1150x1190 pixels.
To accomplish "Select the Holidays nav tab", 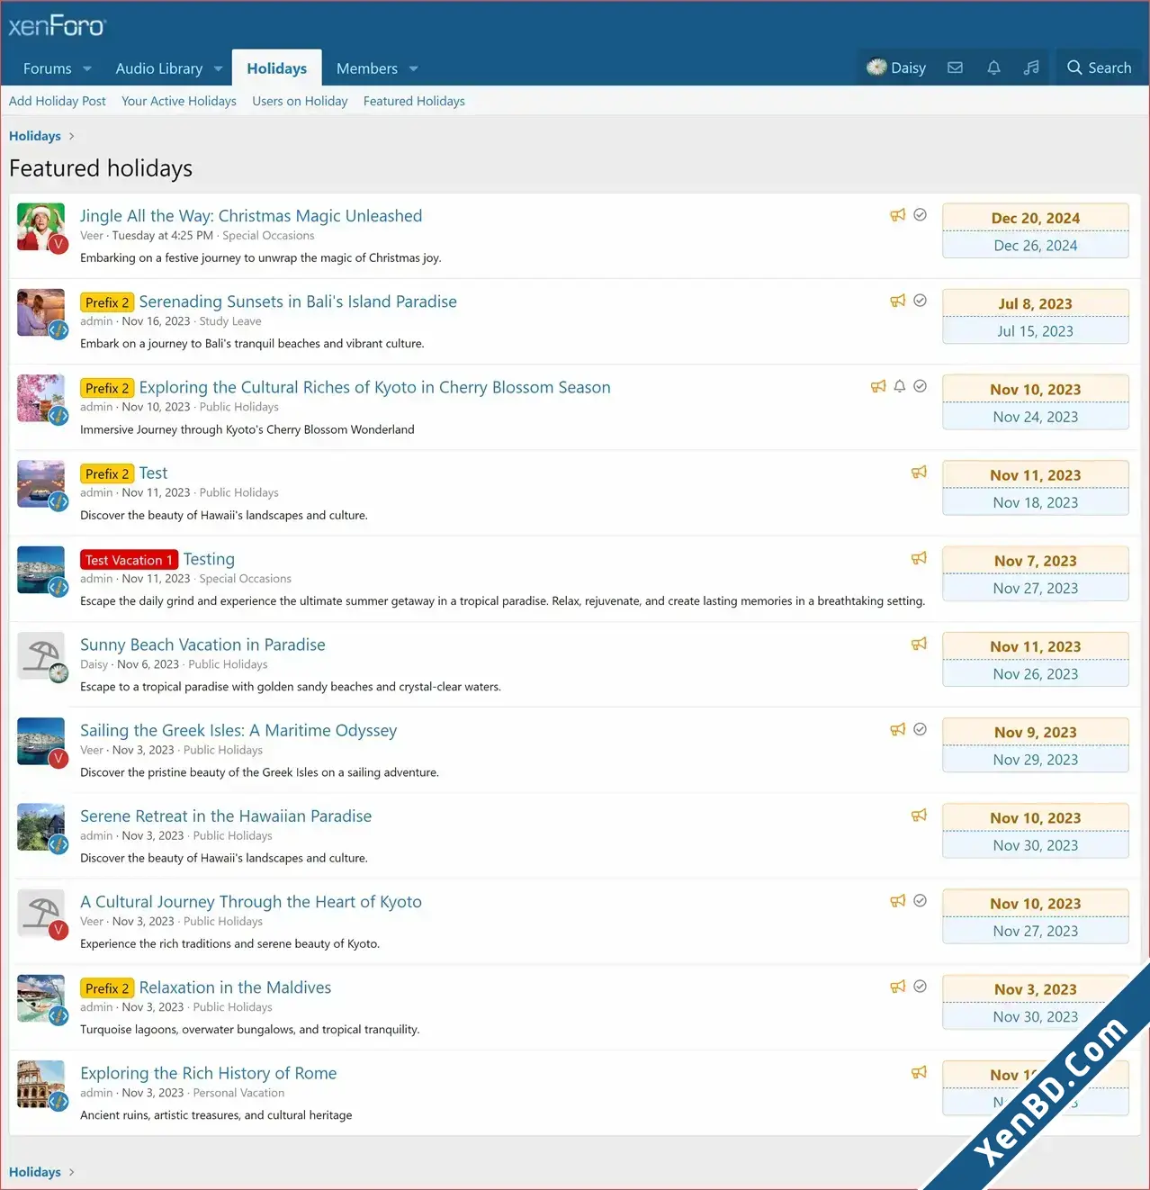I will pos(277,68).
